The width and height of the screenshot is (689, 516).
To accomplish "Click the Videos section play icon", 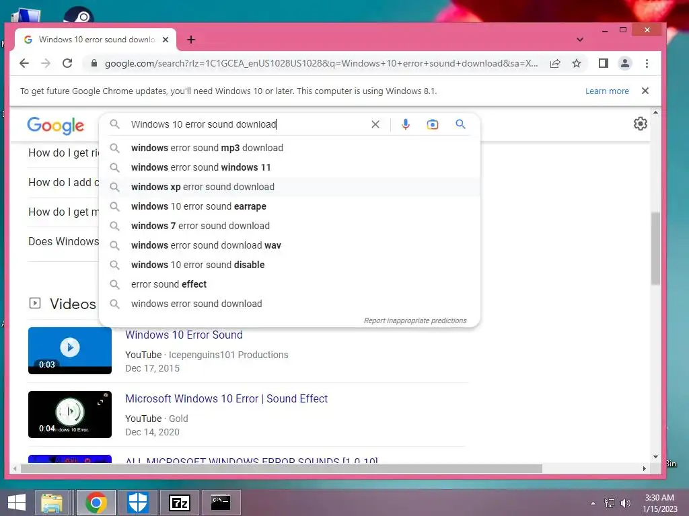I will [35, 303].
